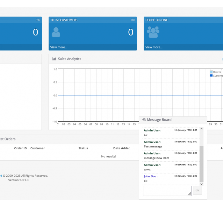Viewport: 223px width, 207px height.
Task: Click the Total Customers person icon
Action: click(x=56, y=32)
